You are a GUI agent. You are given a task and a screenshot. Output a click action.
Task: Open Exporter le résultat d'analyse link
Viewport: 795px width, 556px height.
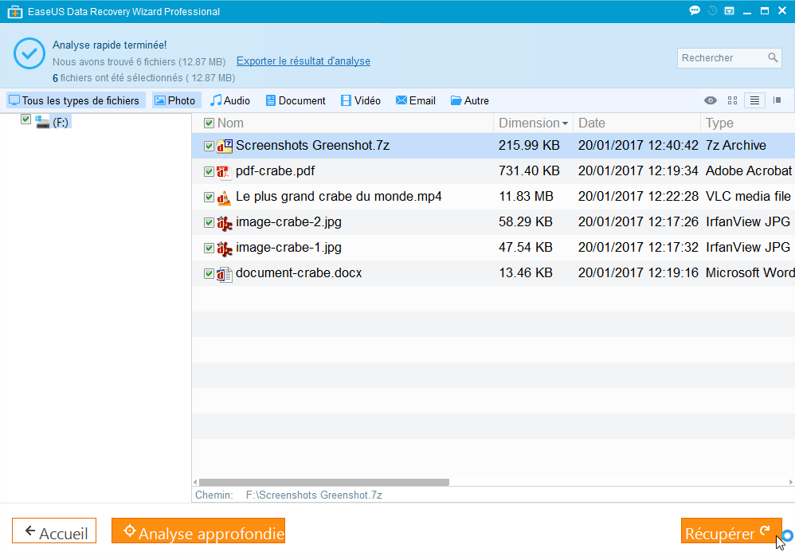(x=304, y=61)
